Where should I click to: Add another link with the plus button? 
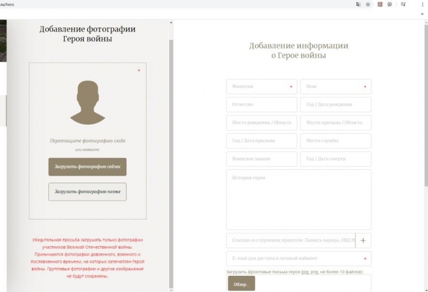click(363, 241)
